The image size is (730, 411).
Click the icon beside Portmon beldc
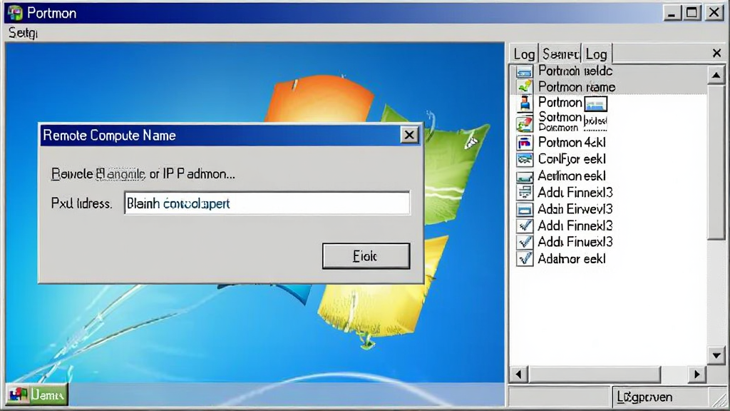tap(524, 72)
